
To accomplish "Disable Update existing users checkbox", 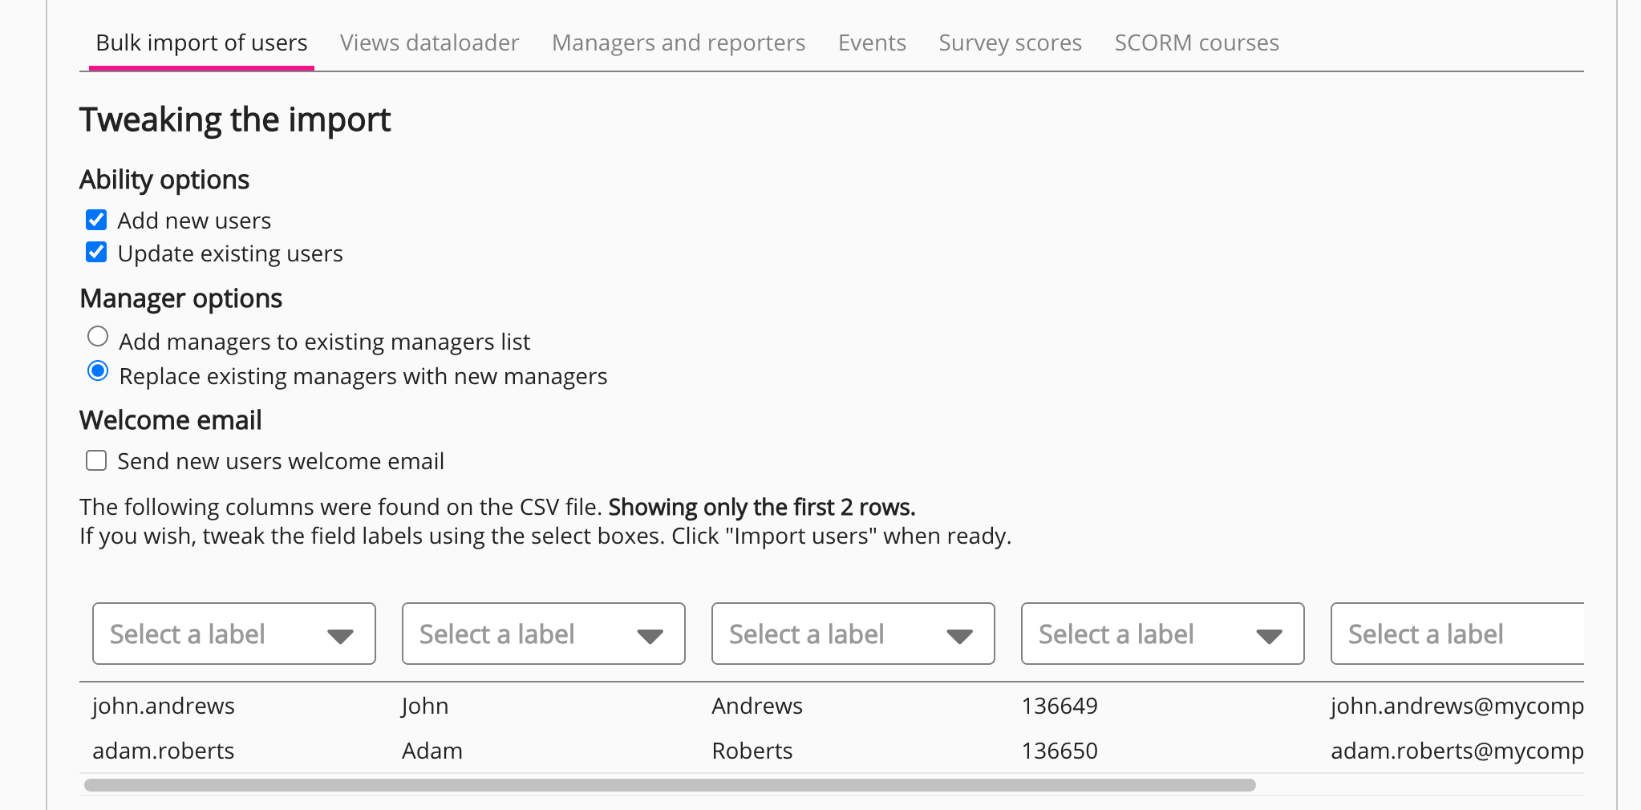I will pyautogui.click(x=96, y=253).
